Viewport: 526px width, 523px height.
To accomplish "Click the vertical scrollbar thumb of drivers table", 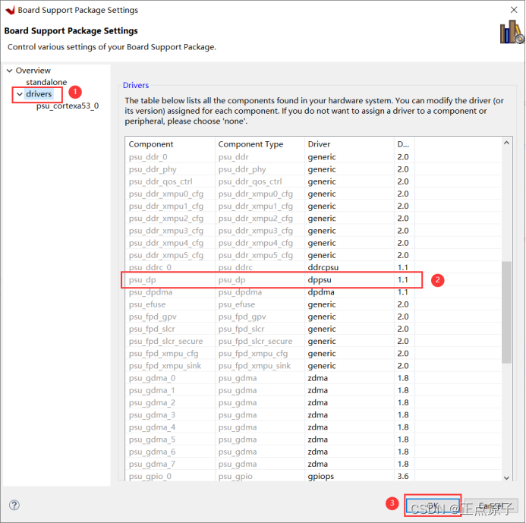I will 506,312.
